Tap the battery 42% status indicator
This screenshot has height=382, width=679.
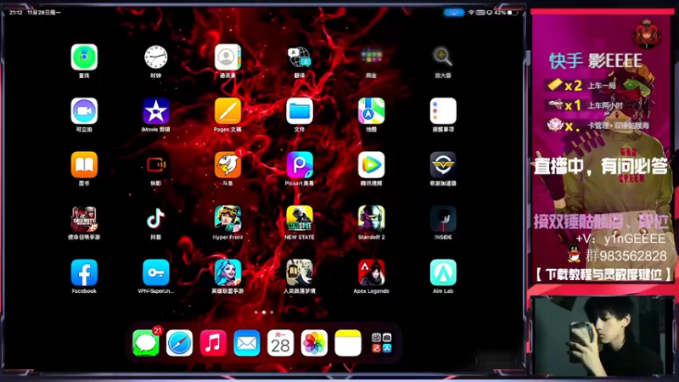coord(505,13)
